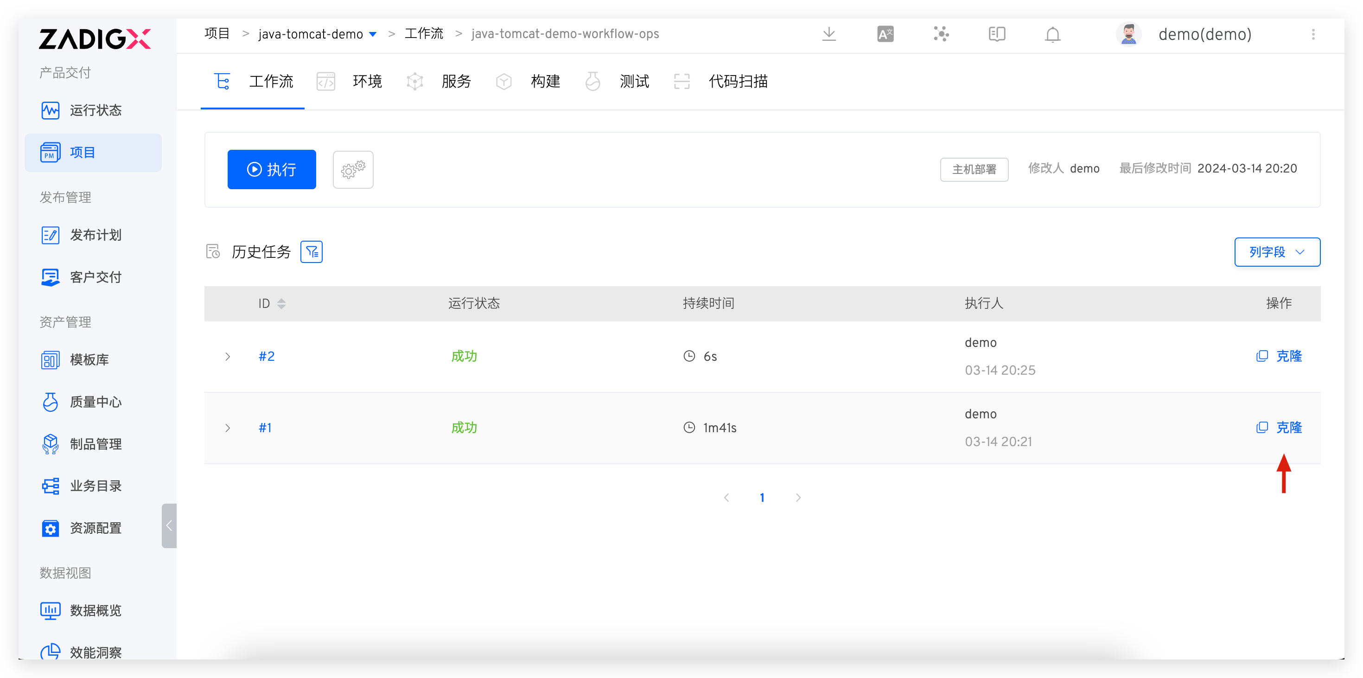Clone task #1 with 克隆
The height and width of the screenshot is (678, 1363).
[1280, 428]
